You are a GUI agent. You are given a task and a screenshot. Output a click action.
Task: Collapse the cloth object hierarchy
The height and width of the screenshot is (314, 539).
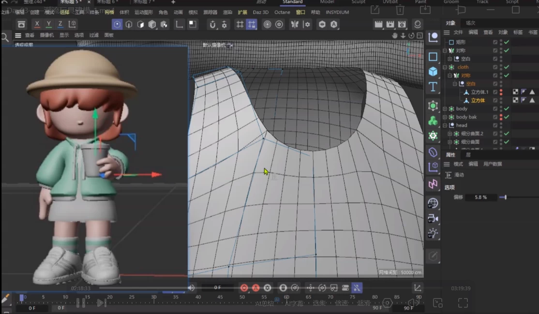tap(445, 67)
